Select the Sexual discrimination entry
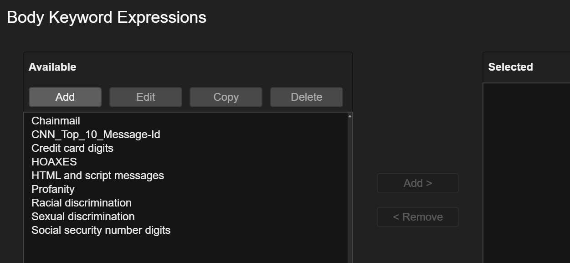This screenshot has width=570, height=263. pyautogui.click(x=83, y=217)
